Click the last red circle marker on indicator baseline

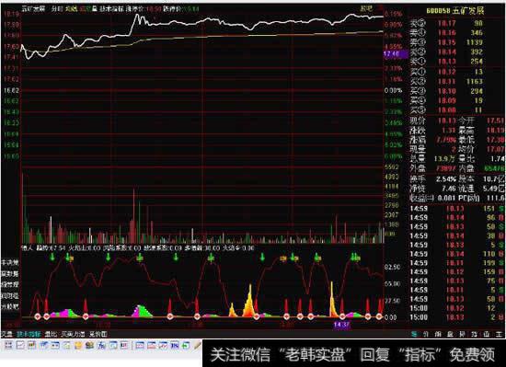pyautogui.click(x=379, y=316)
